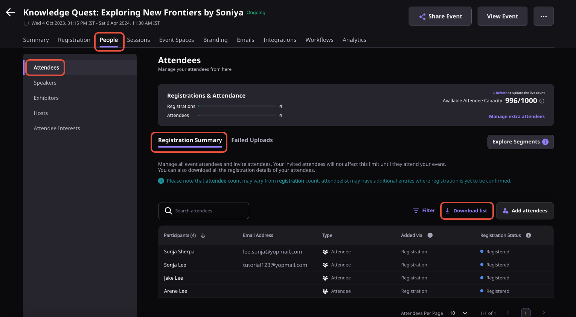Open the Workflows tab
The width and height of the screenshot is (576, 317).
coord(319,40)
